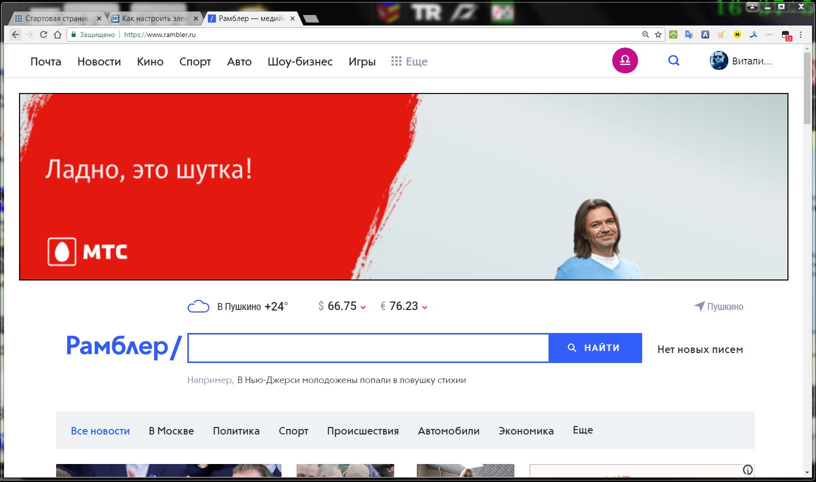
Task: Open a new browser tab
Action: pyautogui.click(x=311, y=19)
